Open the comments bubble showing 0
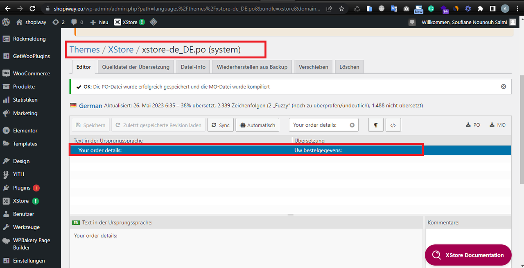The width and height of the screenshot is (524, 268). point(77,22)
